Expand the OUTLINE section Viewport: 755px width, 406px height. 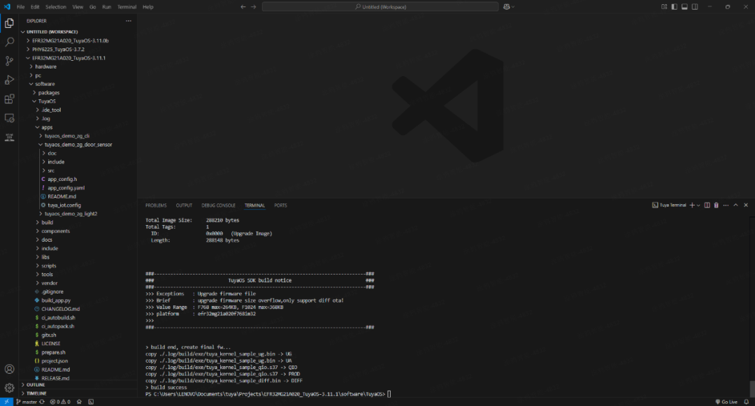coord(35,384)
